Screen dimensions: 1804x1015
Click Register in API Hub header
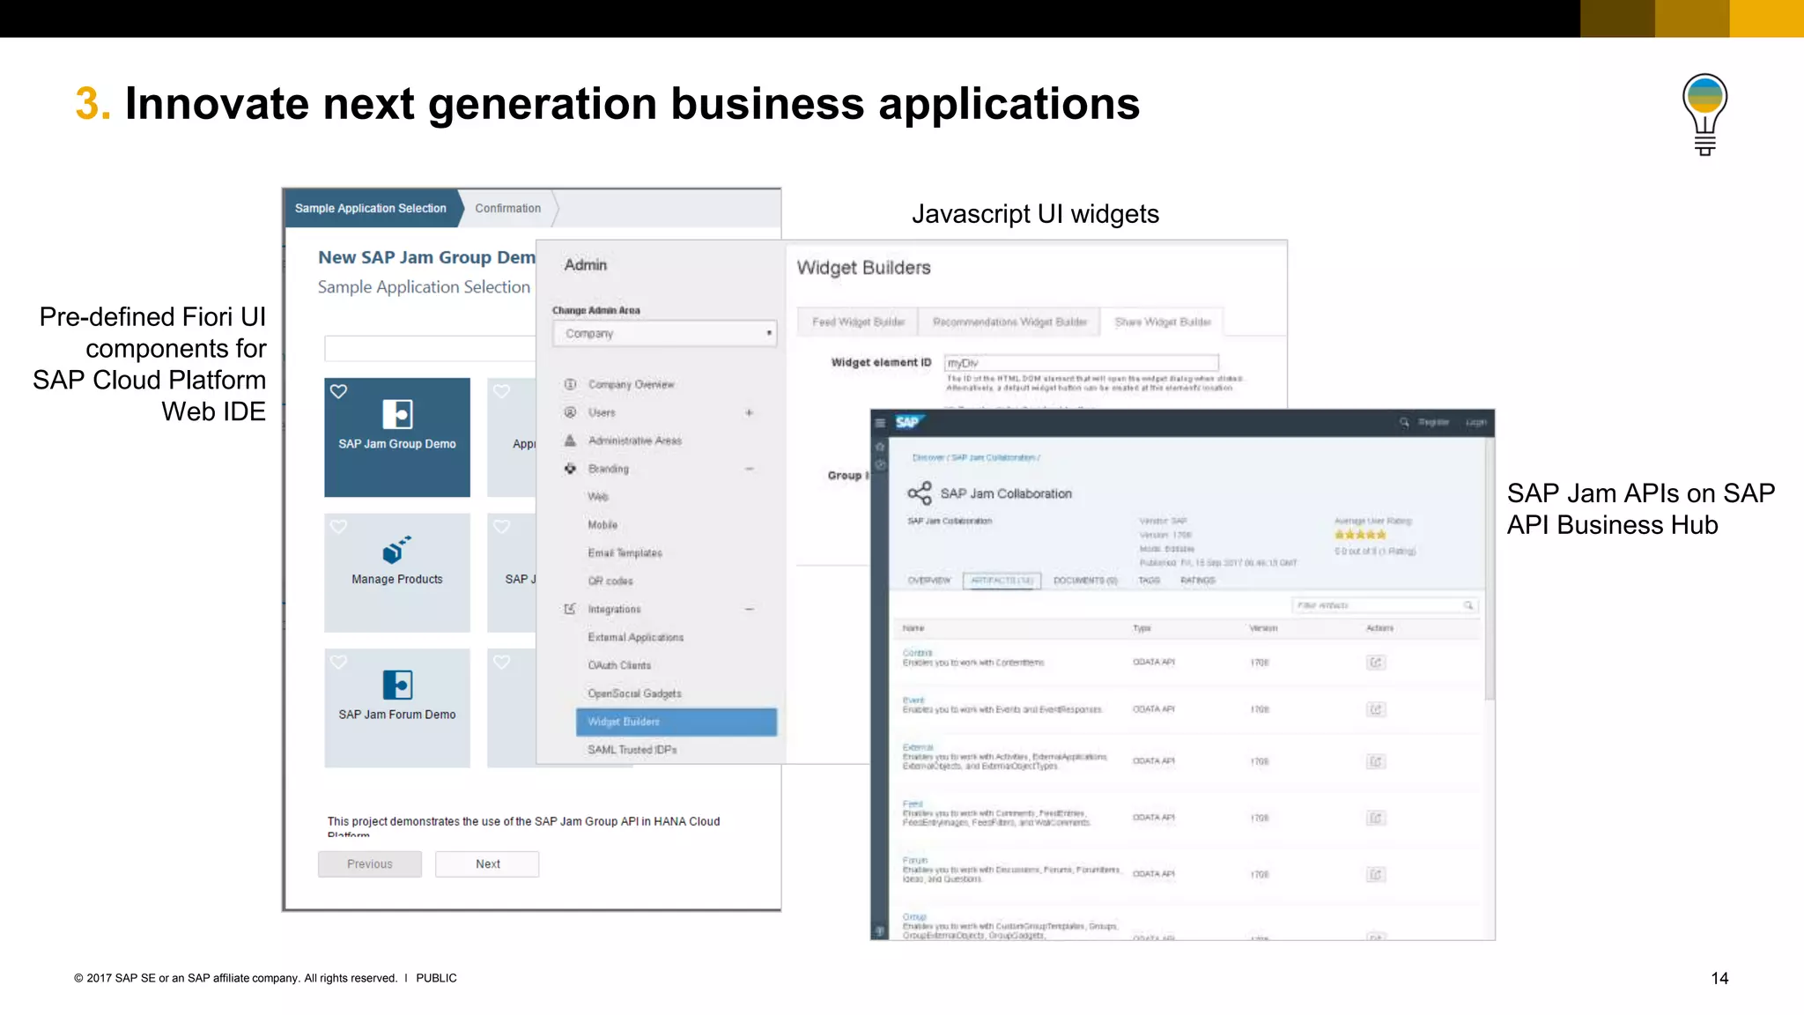pos(1433,423)
